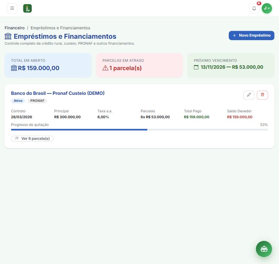This screenshot has width=279, height=264.
Task: Click 1 parcela(s) overdue text
Action: [x=126, y=68]
